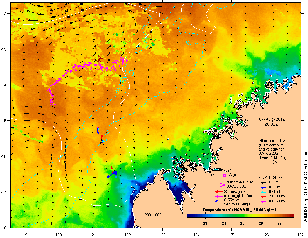Click the '25 cm/s glide' legend label
The height and width of the screenshot is (238, 308).
pos(235,191)
